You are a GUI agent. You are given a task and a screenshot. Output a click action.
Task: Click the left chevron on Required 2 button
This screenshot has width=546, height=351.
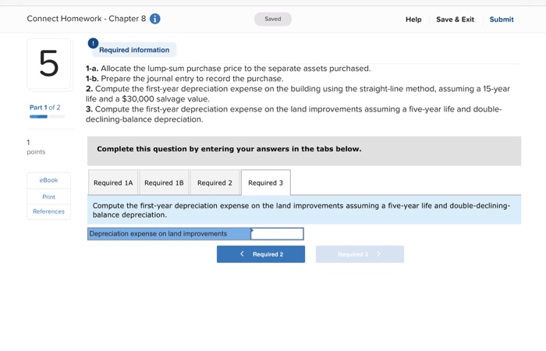[x=242, y=253]
